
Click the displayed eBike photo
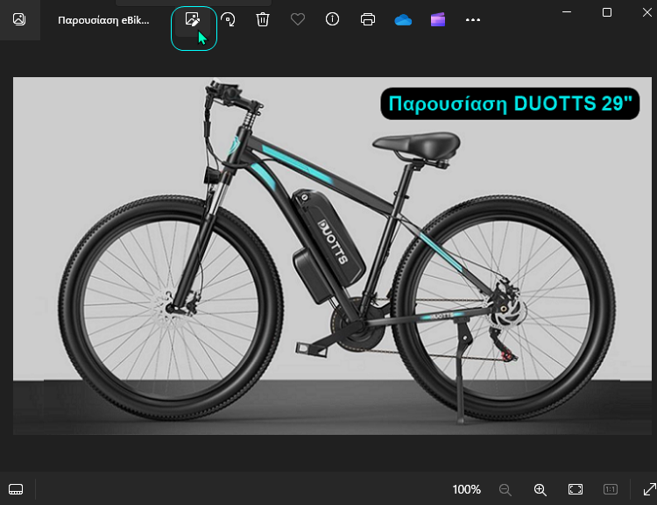(x=332, y=255)
